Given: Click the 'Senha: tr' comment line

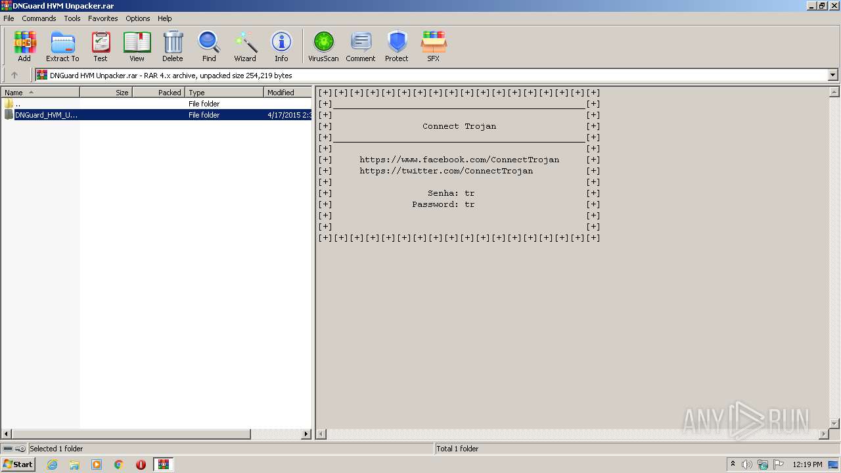Looking at the screenshot, I should [x=451, y=193].
